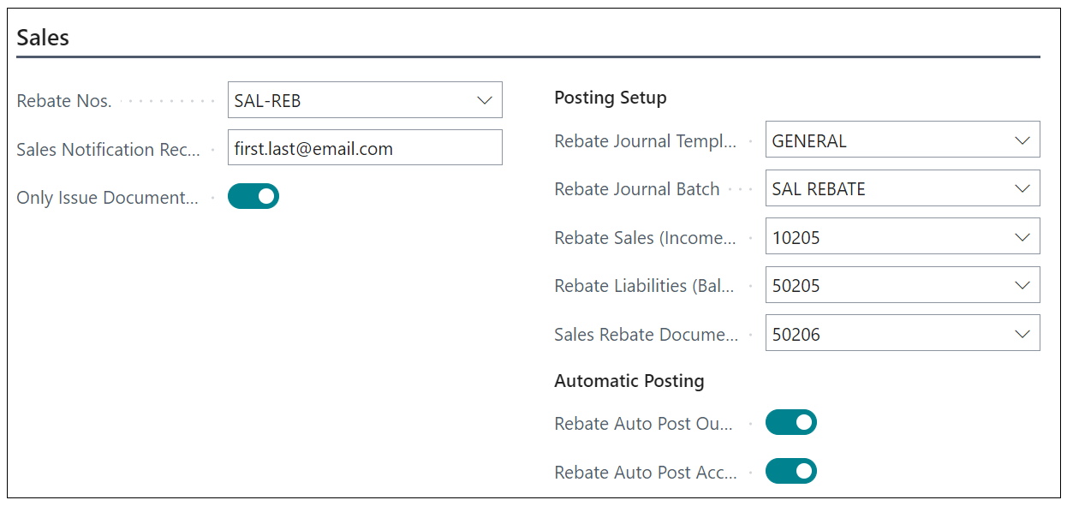Viewport: 1067px width, 506px height.
Task: Click the 50206 document account value
Action: pyautogui.click(x=794, y=333)
